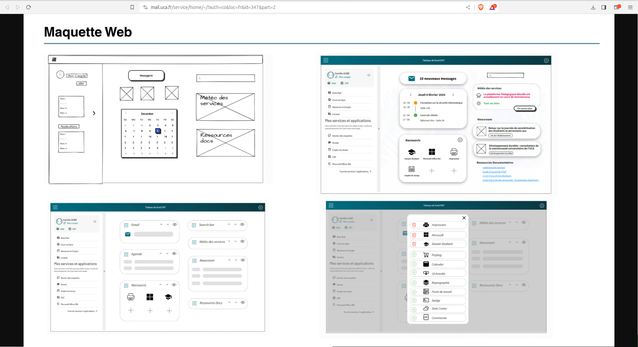The width and height of the screenshot is (638, 347).
Task: Reload the page in the browser
Action: point(29,7)
